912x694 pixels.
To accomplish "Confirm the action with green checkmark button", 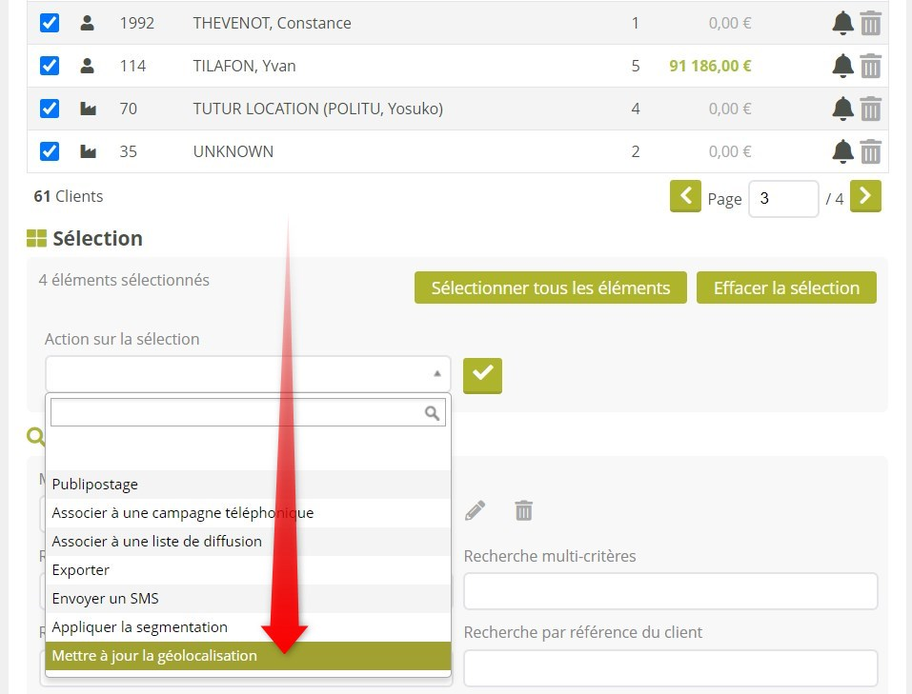I will tap(482, 375).
